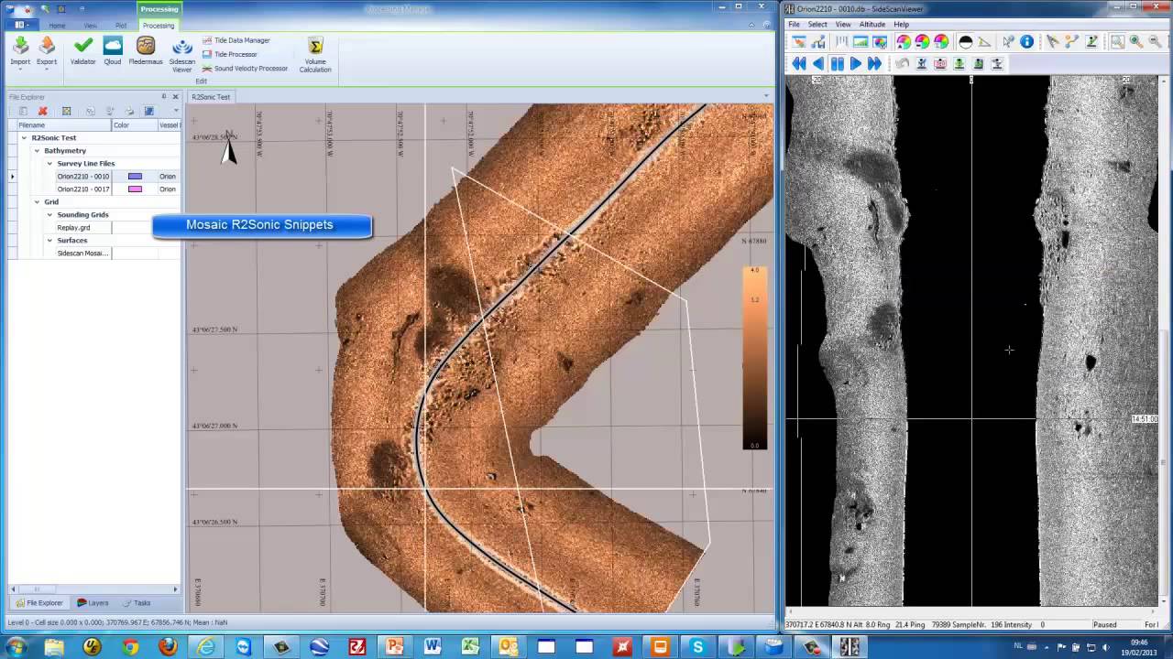The width and height of the screenshot is (1173, 659).
Task: Open Skype from the taskbar
Action: pyautogui.click(x=697, y=647)
